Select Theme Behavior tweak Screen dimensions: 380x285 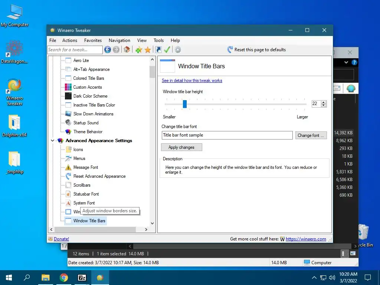tap(88, 132)
